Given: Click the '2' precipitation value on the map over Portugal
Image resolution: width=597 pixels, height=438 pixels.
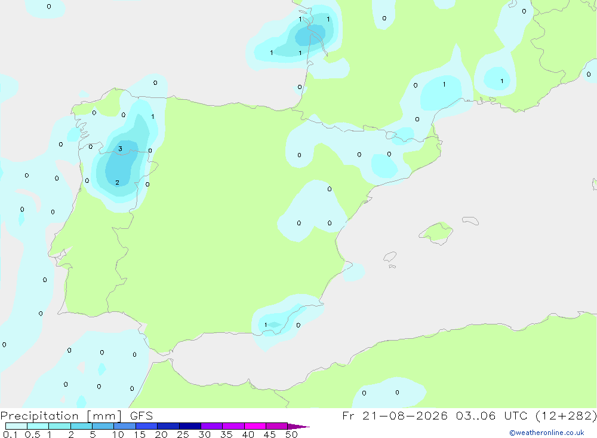Looking at the screenshot, I should 117,183.
